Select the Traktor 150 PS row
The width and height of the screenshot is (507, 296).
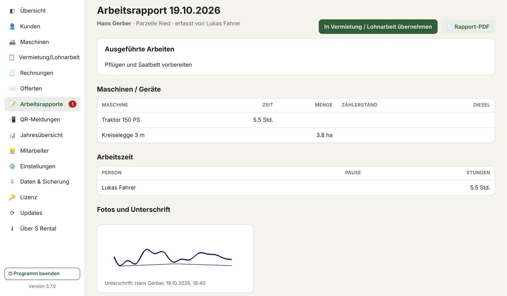click(296, 120)
